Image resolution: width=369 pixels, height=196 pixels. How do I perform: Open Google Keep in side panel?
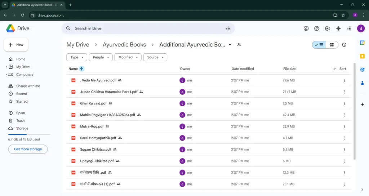362,56
